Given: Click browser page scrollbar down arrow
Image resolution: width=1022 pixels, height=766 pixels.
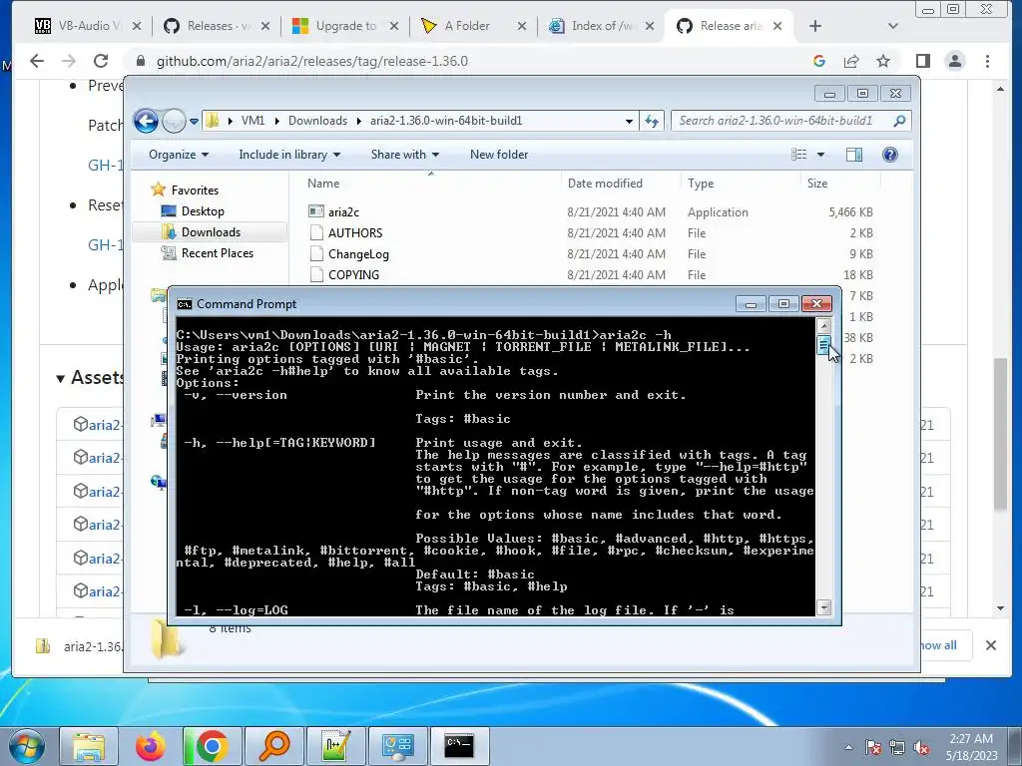Looking at the screenshot, I should pyautogui.click(x=1000, y=609).
